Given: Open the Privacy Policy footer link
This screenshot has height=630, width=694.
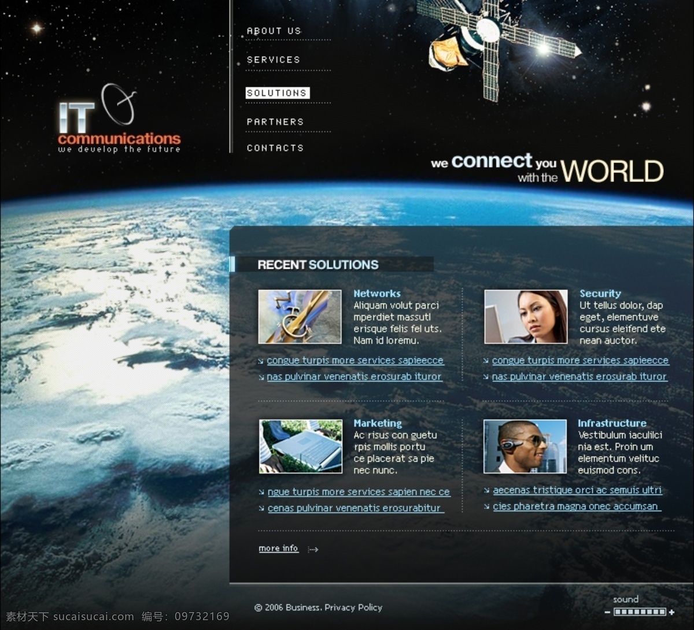Looking at the screenshot, I should (353, 607).
